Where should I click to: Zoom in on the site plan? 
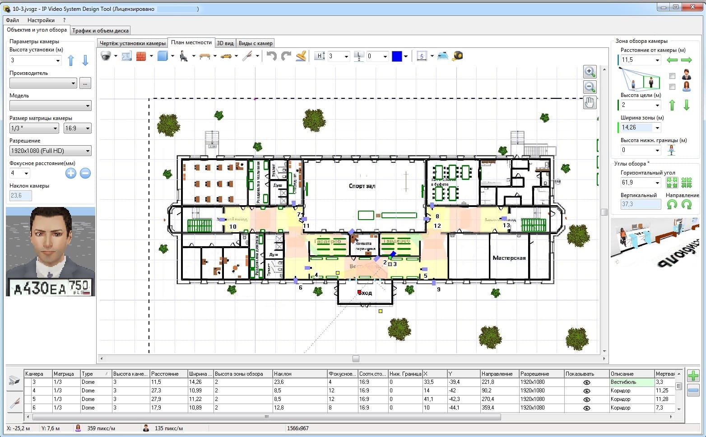click(x=590, y=71)
